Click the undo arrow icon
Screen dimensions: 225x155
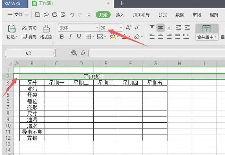(72, 15)
